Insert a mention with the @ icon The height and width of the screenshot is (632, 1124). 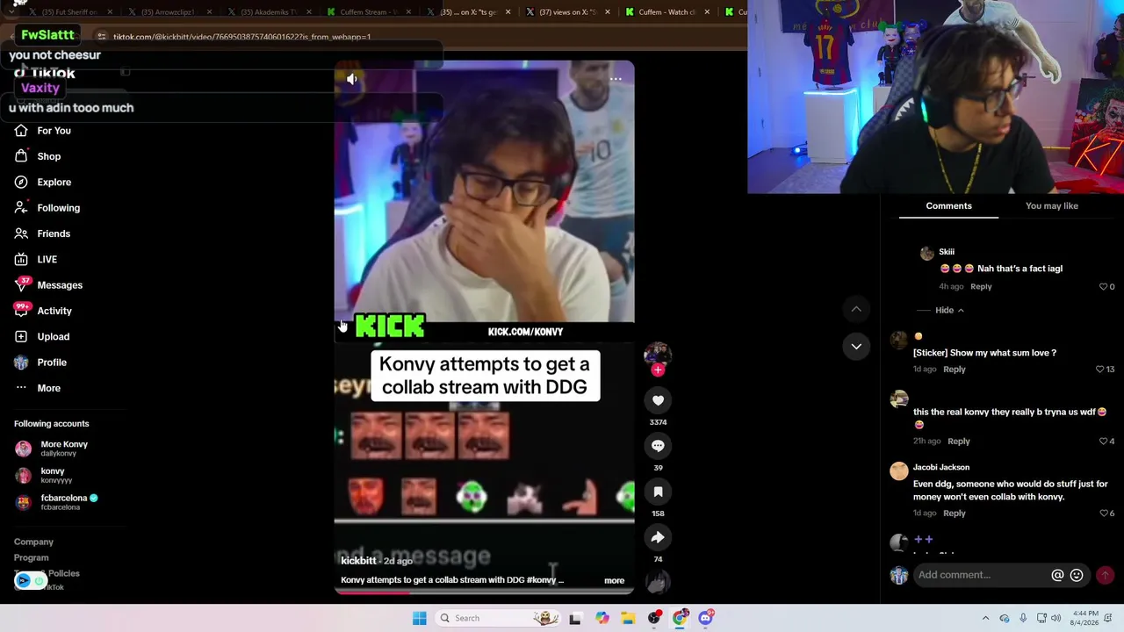pos(1057,575)
